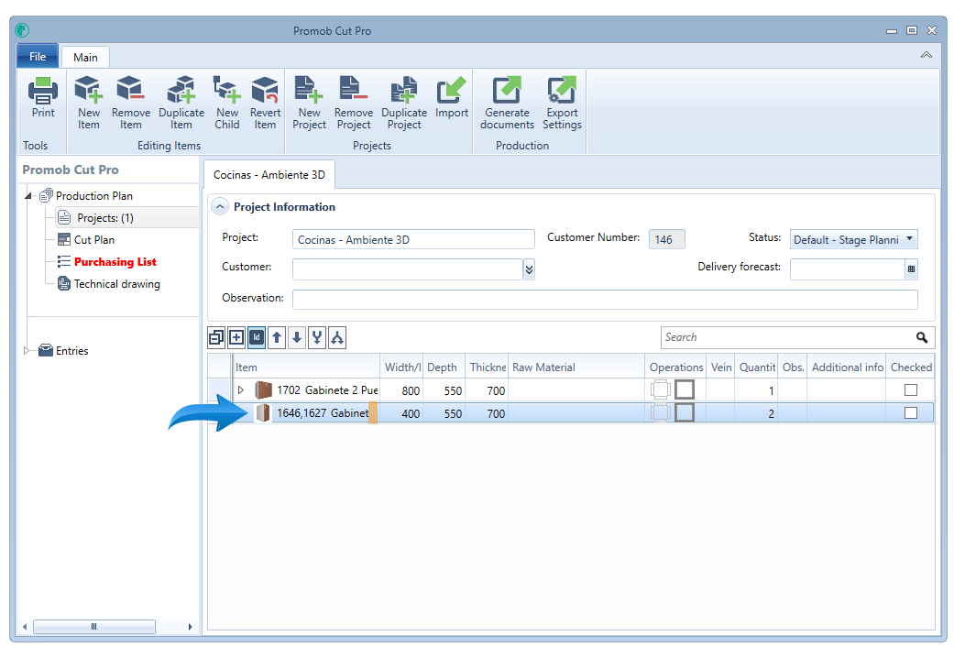Select Projects: (1) in the tree
This screenshot has width=965, height=647.
click(105, 218)
